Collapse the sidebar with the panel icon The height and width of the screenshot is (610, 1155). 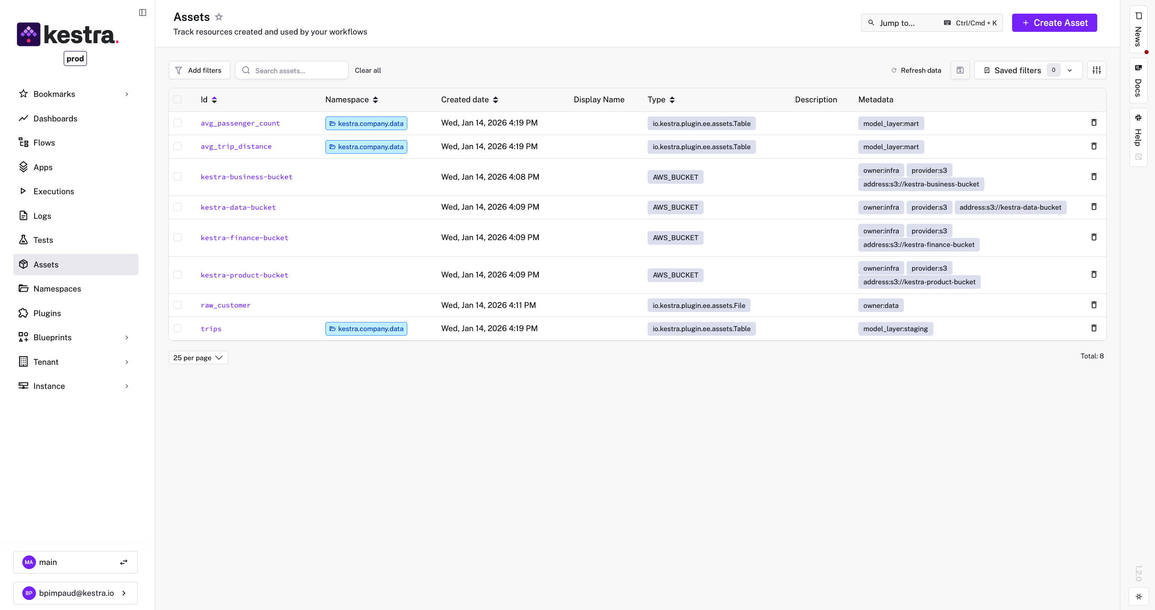click(x=142, y=13)
